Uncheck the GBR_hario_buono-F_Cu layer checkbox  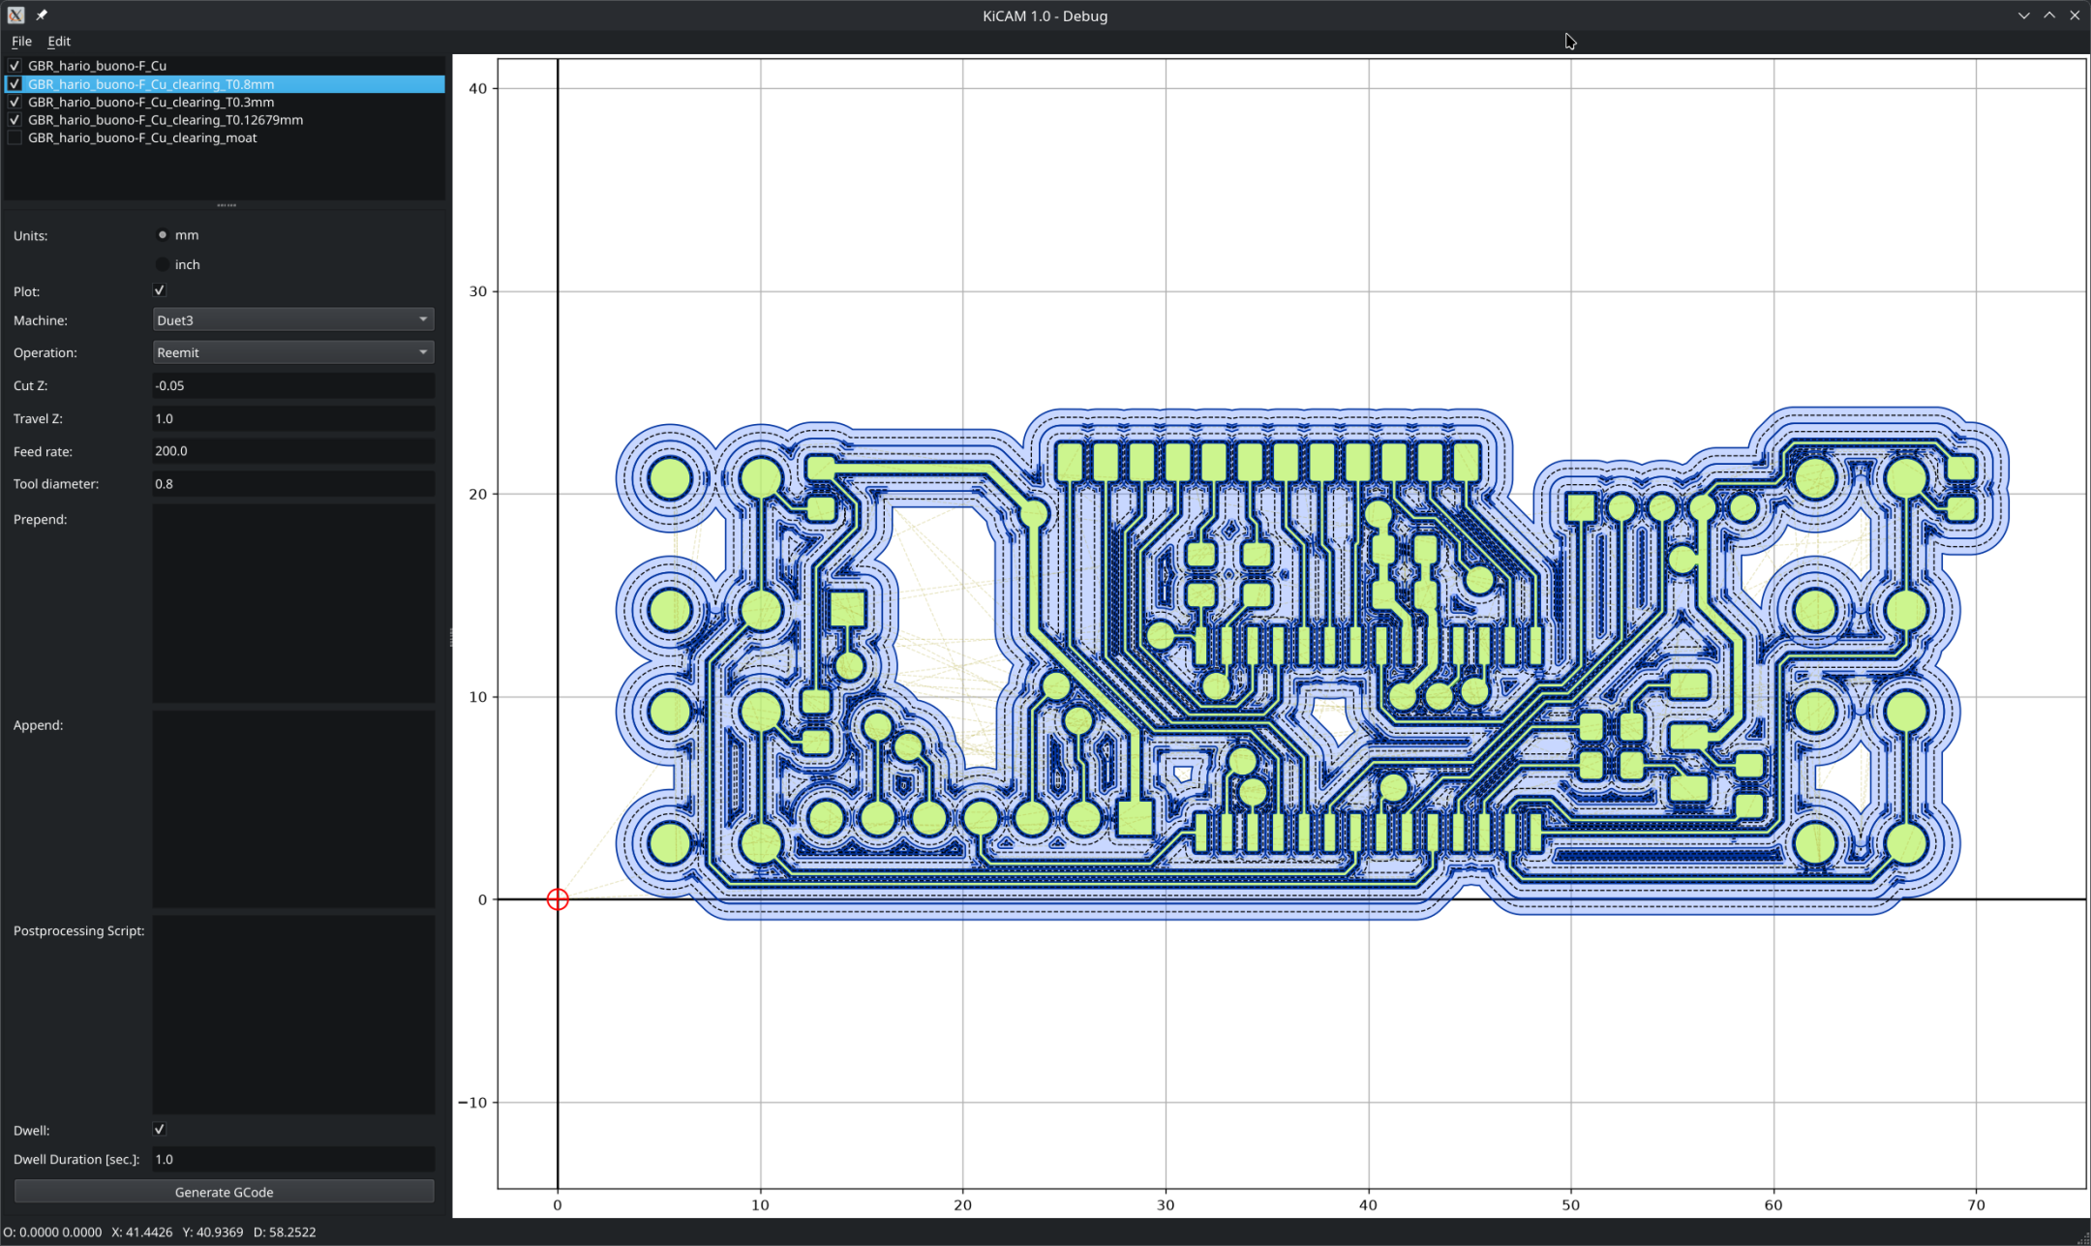point(15,66)
